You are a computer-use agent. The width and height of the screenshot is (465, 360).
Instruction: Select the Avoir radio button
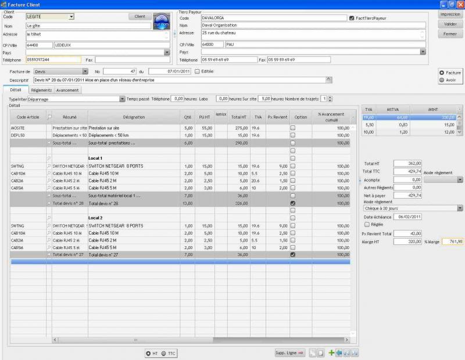(x=442, y=80)
